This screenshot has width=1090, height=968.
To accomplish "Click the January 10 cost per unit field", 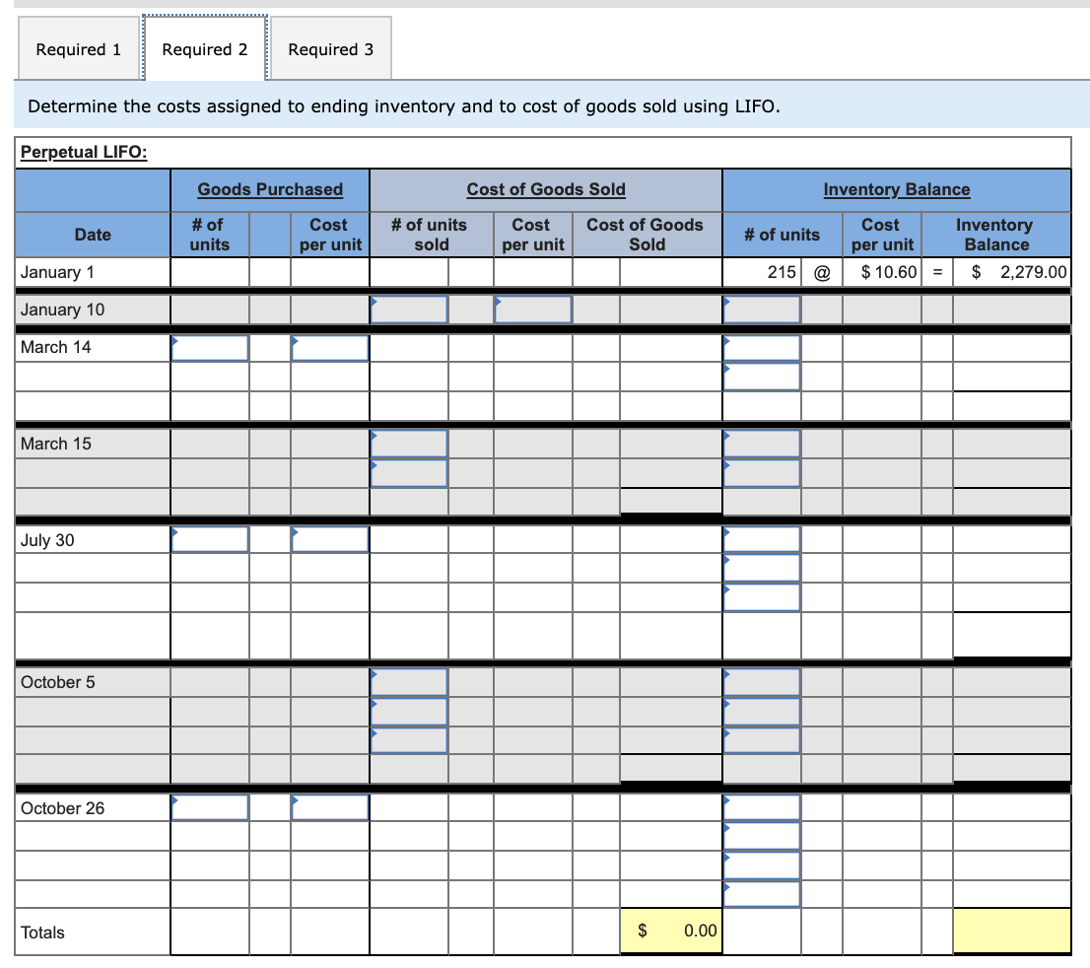I will pyautogui.click(x=532, y=309).
